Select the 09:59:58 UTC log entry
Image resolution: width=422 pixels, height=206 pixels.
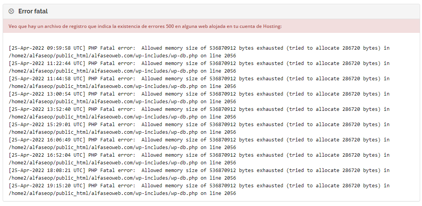pos(199,52)
